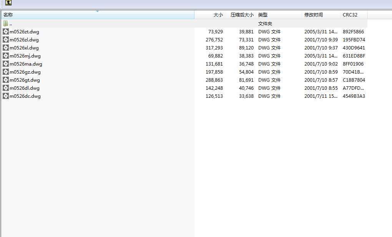Click size value 131,681
Screen dimensions: 392x237
coord(214,64)
